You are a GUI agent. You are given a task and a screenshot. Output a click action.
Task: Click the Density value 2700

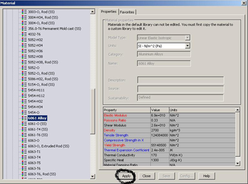tap(155, 130)
